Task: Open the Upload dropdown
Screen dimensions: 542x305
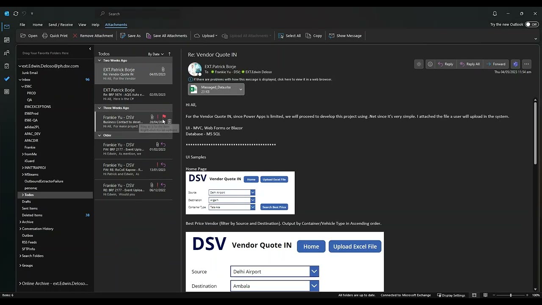Action: (x=206, y=36)
